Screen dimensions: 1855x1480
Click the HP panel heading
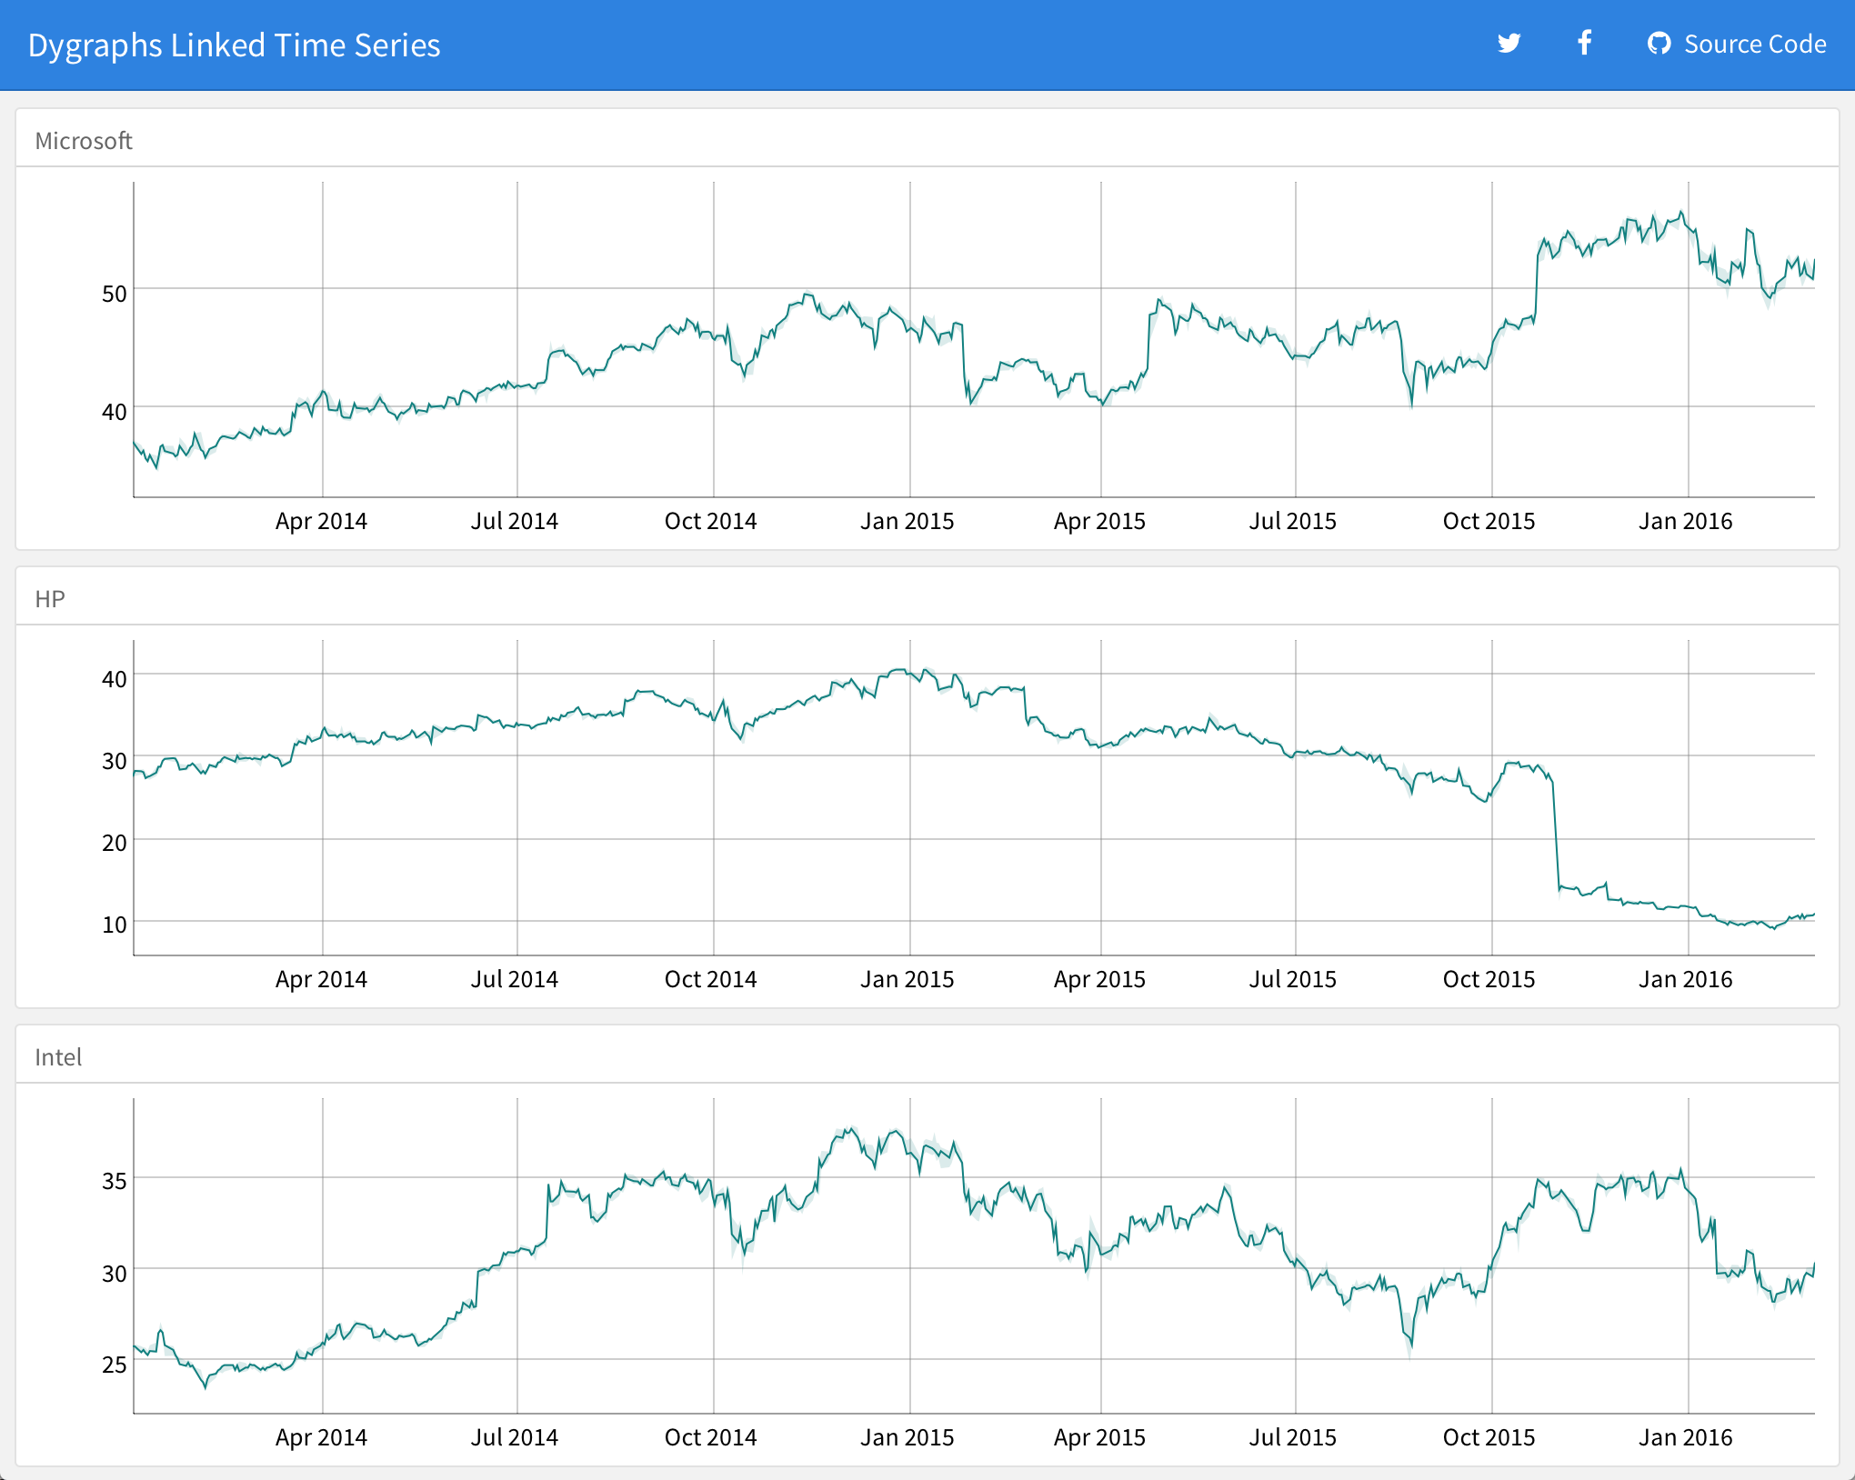pos(50,599)
